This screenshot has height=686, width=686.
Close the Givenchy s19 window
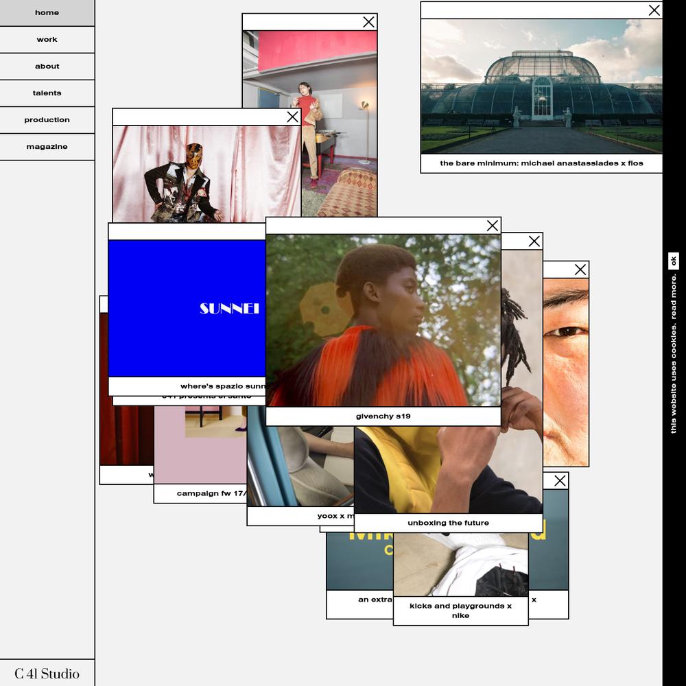[x=492, y=226]
